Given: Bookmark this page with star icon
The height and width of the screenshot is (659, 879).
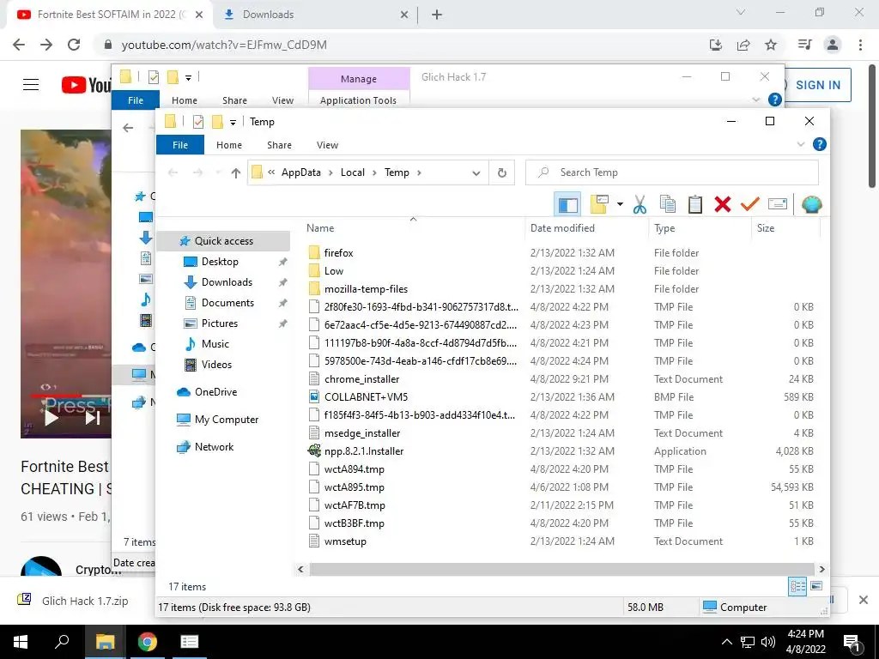Looking at the screenshot, I should point(771,45).
